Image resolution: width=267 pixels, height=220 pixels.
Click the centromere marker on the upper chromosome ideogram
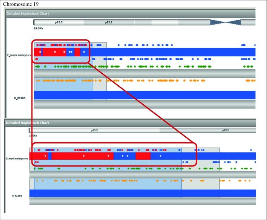(x=226, y=22)
